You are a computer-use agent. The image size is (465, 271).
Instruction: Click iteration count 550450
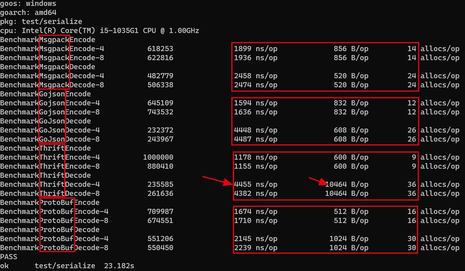[160, 248]
